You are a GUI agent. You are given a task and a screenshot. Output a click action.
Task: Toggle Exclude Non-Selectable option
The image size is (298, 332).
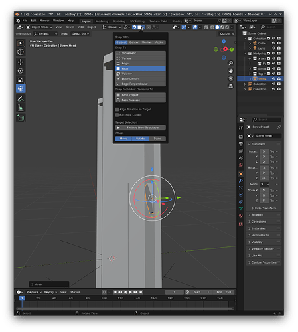point(141,127)
